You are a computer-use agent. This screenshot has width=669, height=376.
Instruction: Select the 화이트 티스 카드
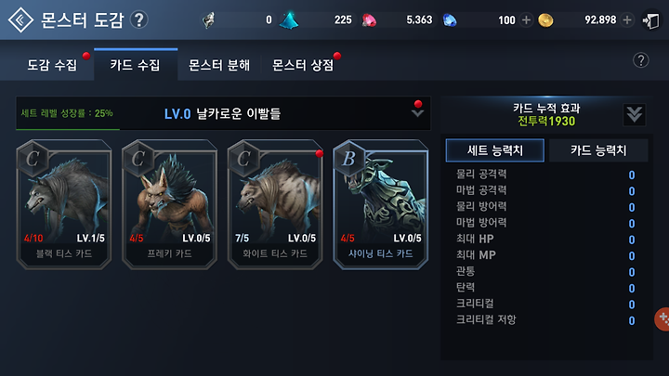coord(275,204)
